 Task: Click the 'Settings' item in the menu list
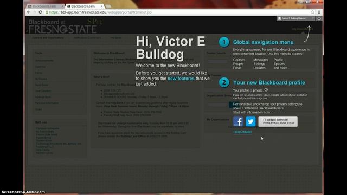point(259,64)
